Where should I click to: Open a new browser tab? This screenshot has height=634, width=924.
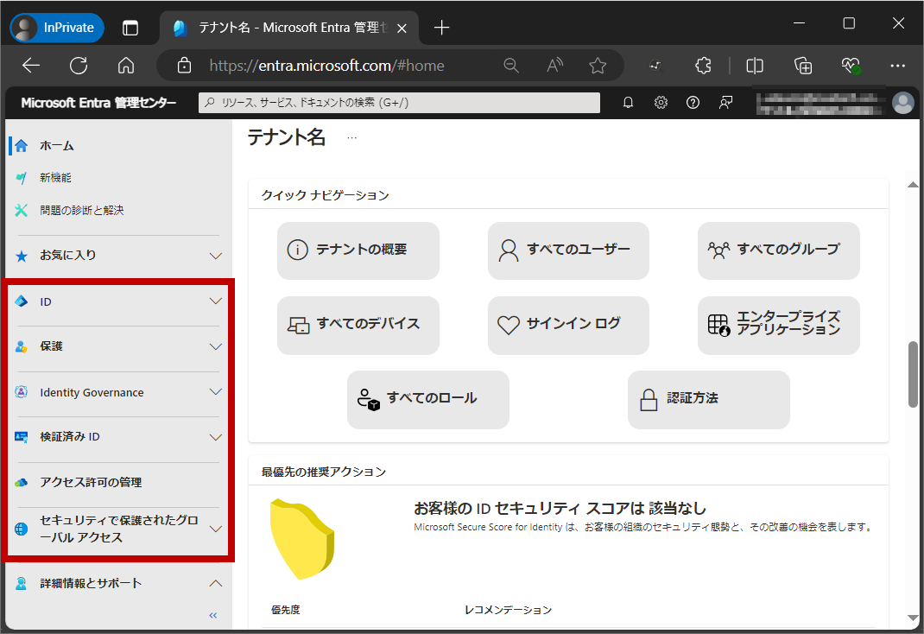click(441, 28)
